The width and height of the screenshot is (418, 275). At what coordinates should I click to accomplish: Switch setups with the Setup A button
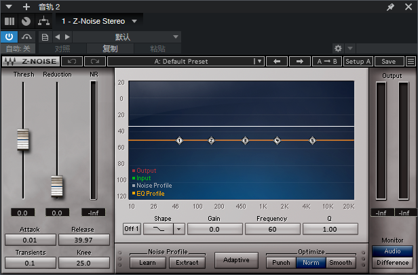point(358,62)
